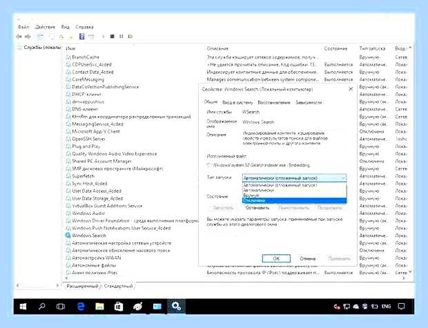The image size is (428, 328).
Task: Click the muted volume tray icon
Action: tap(337, 307)
